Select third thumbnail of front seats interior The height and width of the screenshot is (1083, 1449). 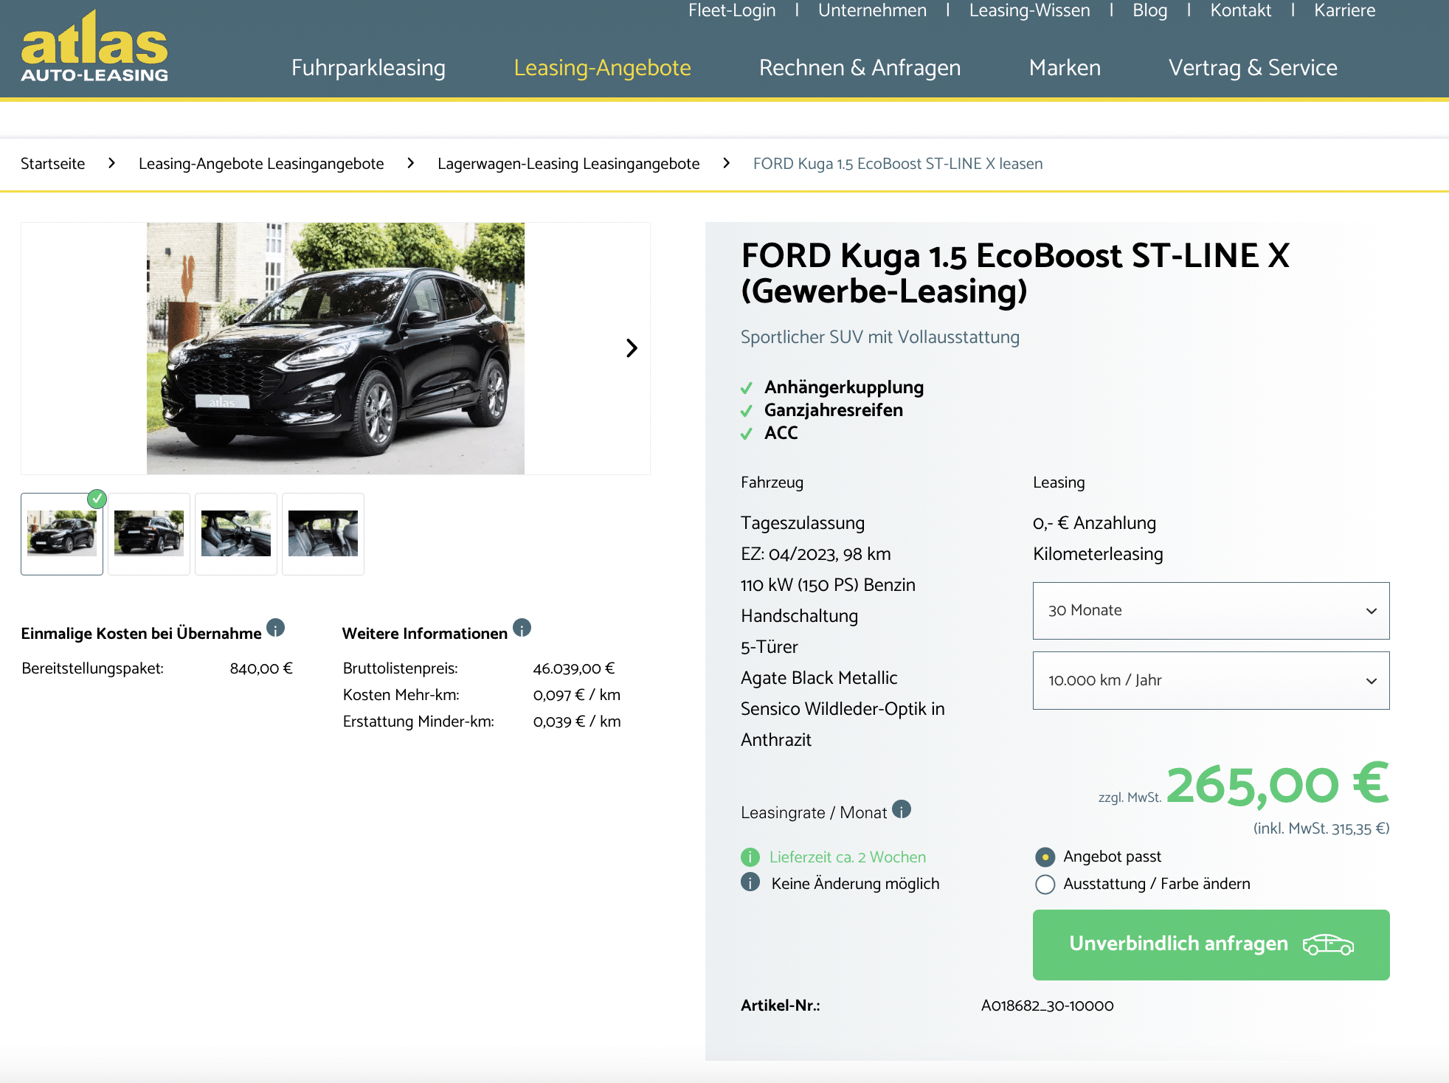click(236, 534)
